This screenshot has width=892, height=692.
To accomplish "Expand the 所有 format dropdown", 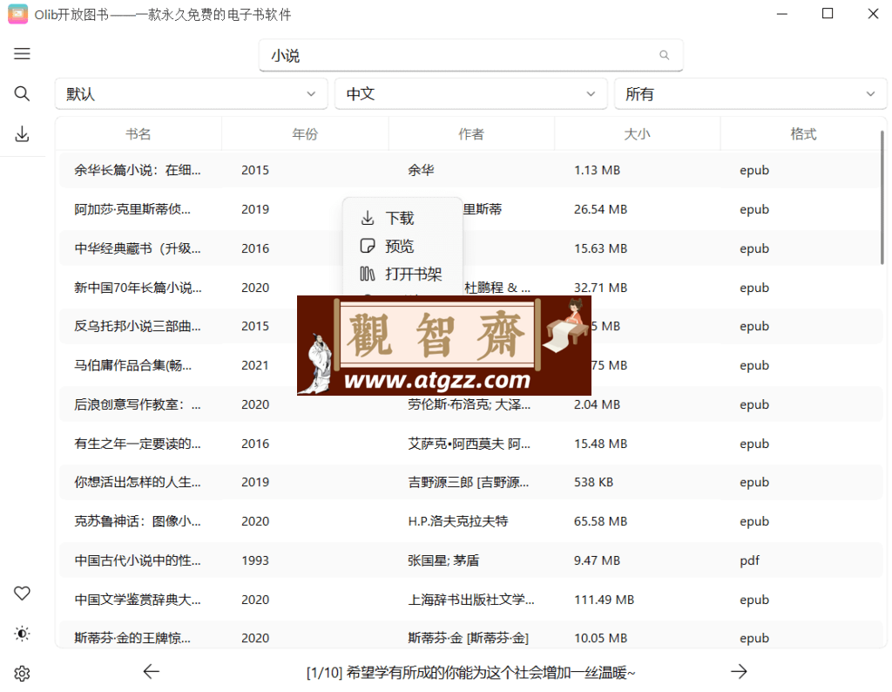I will [750, 94].
